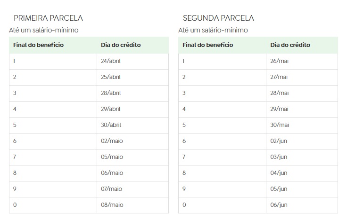Screen dimensions: 347x220
Task: Click the 30/abril date cell
Action: point(111,125)
